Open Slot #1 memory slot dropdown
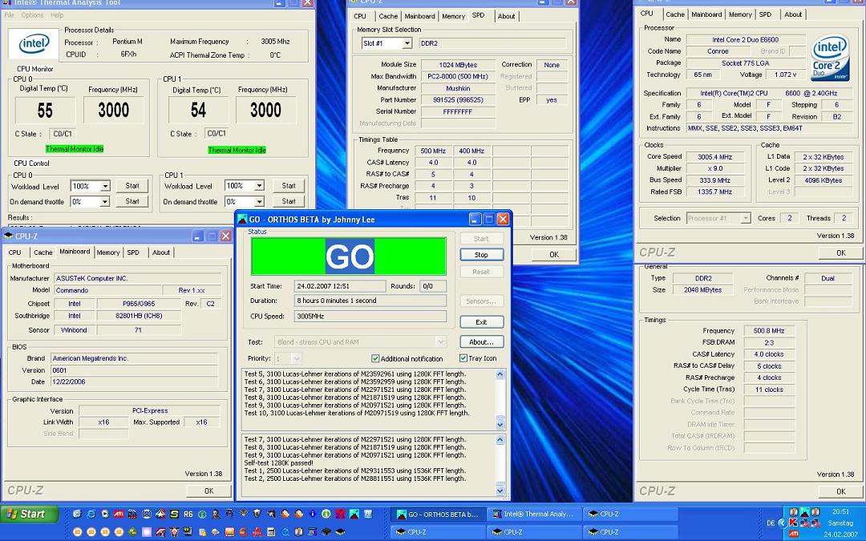This screenshot has height=541, width=866. [x=407, y=43]
